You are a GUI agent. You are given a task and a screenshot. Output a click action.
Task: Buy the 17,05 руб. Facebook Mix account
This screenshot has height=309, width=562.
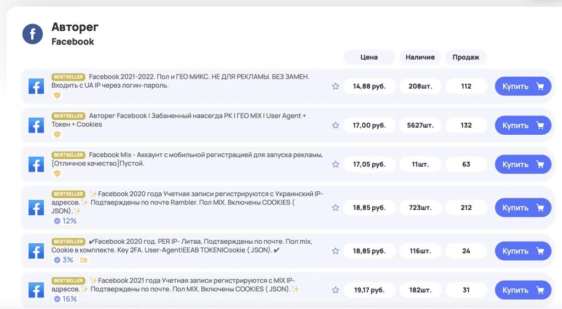pyautogui.click(x=523, y=164)
